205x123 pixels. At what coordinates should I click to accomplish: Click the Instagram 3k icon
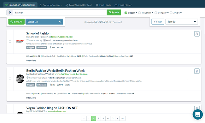(x=66, y=85)
